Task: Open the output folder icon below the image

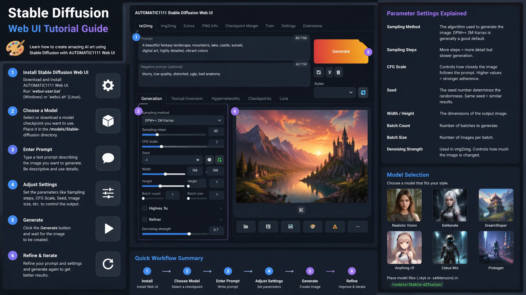Action: click(x=246, y=227)
